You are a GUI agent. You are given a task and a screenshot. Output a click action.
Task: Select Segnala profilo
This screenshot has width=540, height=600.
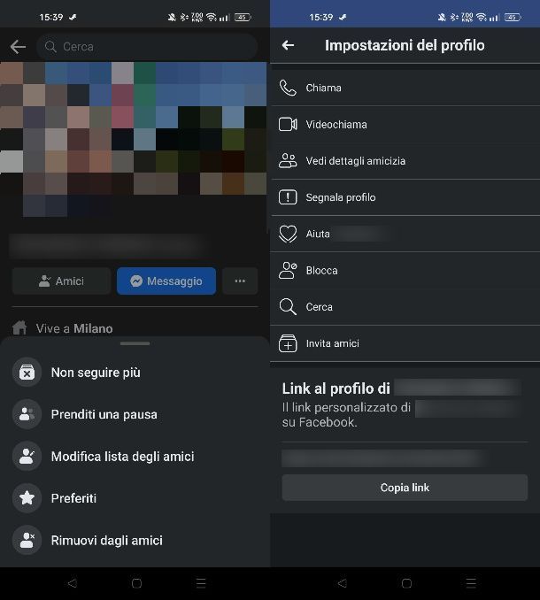coord(405,197)
